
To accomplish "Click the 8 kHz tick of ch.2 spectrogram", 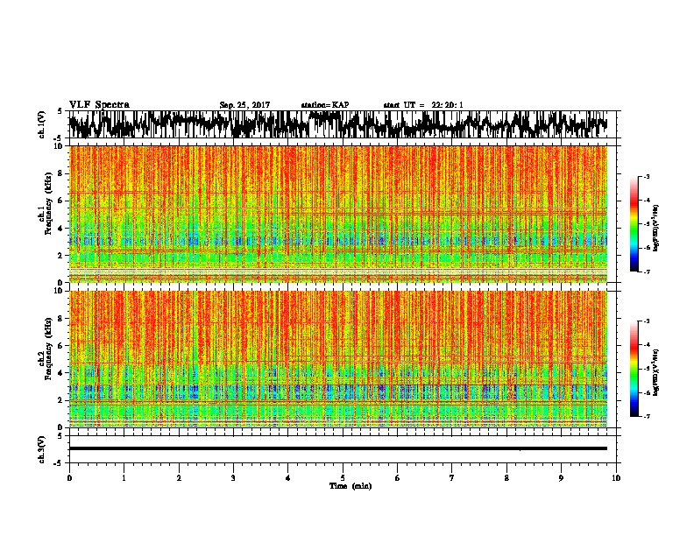I will pos(61,319).
